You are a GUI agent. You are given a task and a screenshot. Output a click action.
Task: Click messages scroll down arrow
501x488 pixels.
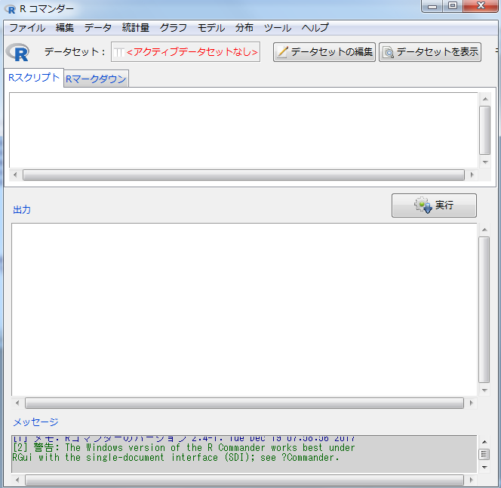(x=484, y=467)
